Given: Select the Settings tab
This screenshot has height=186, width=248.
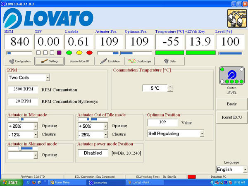Looking at the screenshot, I should pos(50,61).
